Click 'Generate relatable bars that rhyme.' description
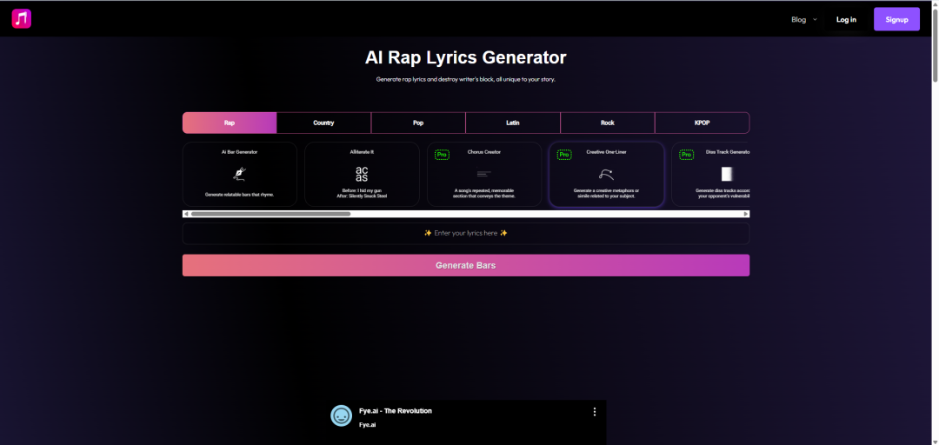 point(240,195)
